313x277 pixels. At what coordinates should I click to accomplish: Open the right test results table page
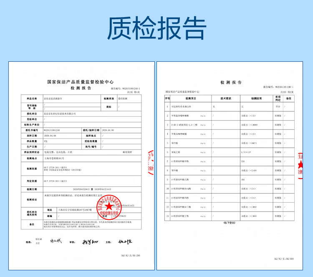(x=230, y=167)
